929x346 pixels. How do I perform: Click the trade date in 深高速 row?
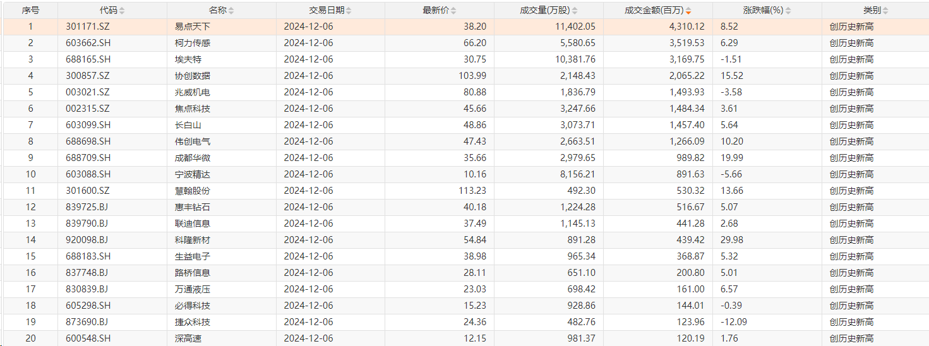(x=308, y=338)
